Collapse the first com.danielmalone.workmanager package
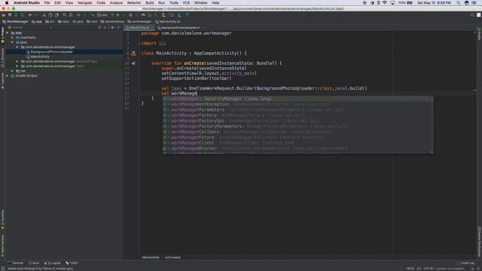482x271 pixels. [17, 47]
